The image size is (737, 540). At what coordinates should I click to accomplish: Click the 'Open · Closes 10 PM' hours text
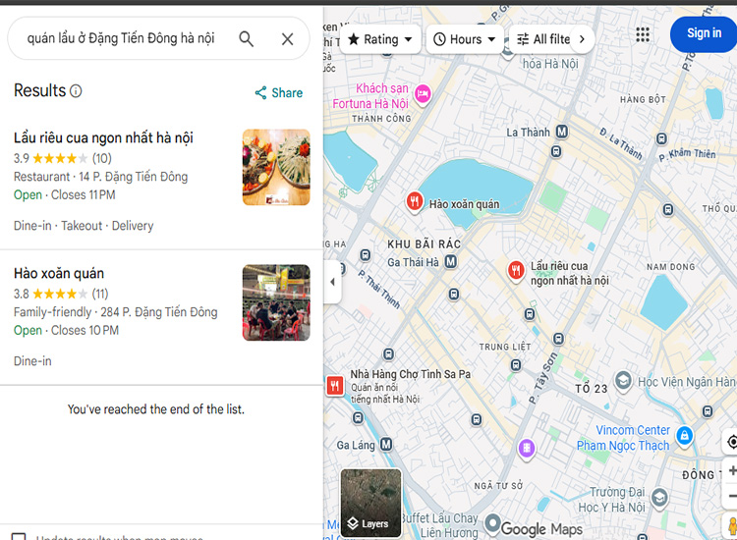click(x=66, y=331)
